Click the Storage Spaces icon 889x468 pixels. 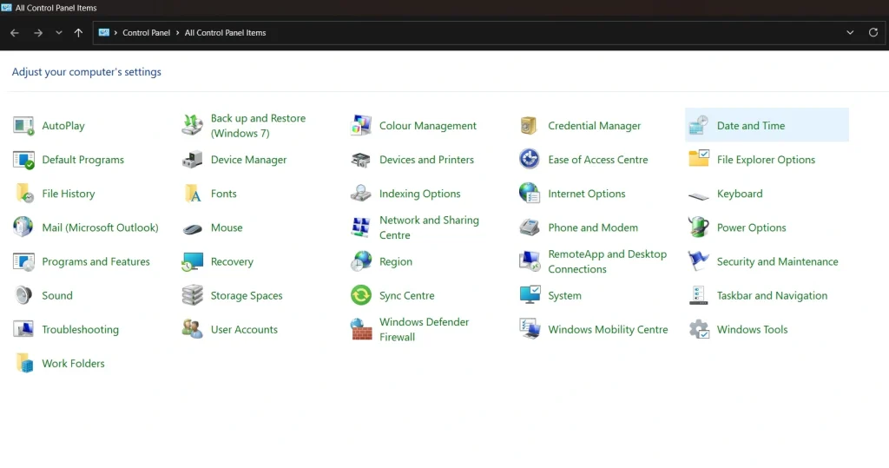click(192, 295)
